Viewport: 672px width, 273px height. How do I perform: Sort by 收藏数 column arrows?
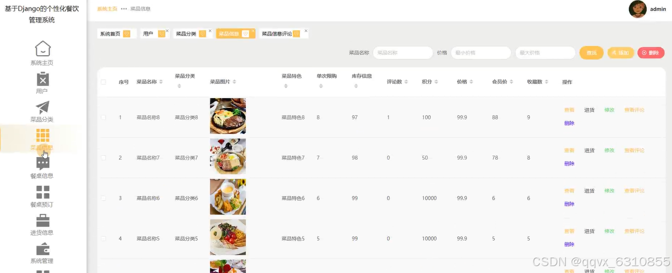click(x=547, y=82)
